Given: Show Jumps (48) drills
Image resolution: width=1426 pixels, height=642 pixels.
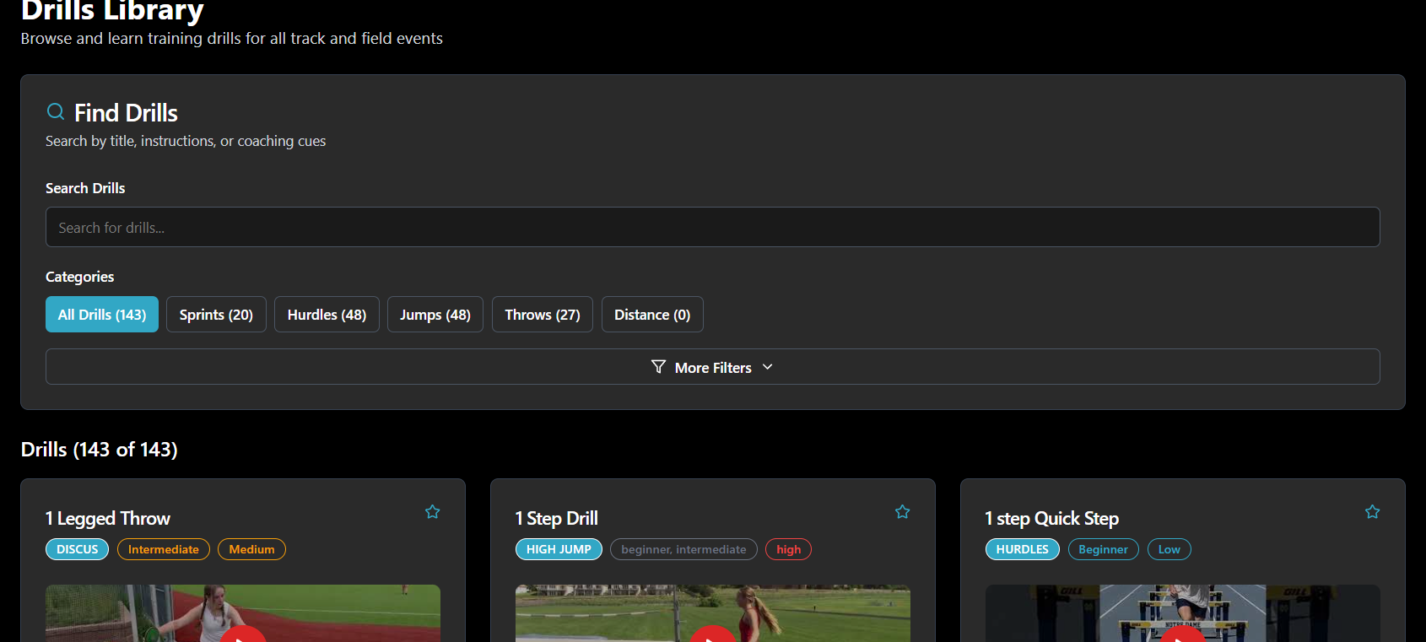Looking at the screenshot, I should (435, 315).
